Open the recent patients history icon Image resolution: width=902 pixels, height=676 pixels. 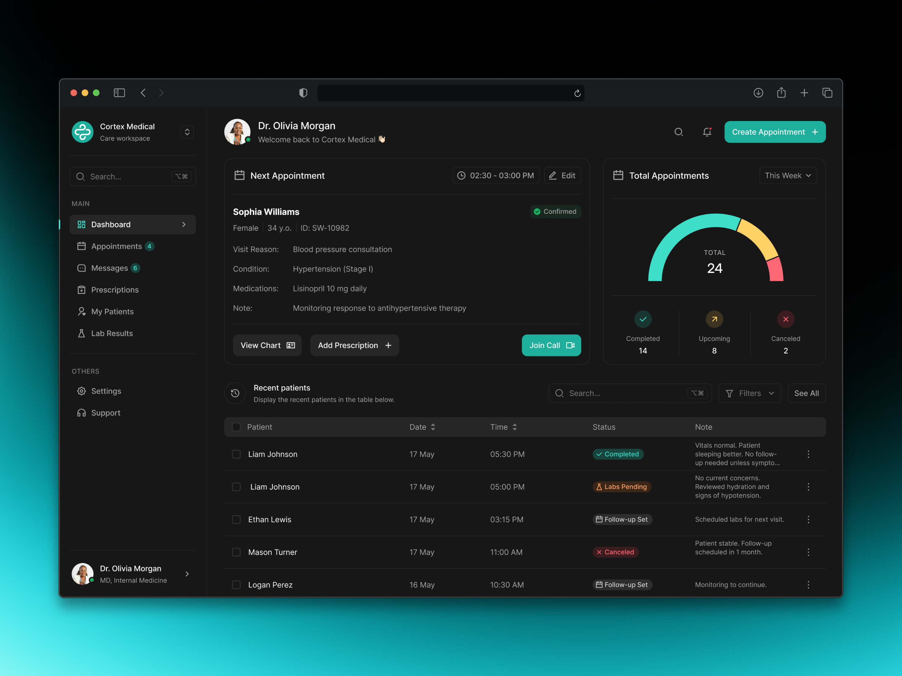235,393
